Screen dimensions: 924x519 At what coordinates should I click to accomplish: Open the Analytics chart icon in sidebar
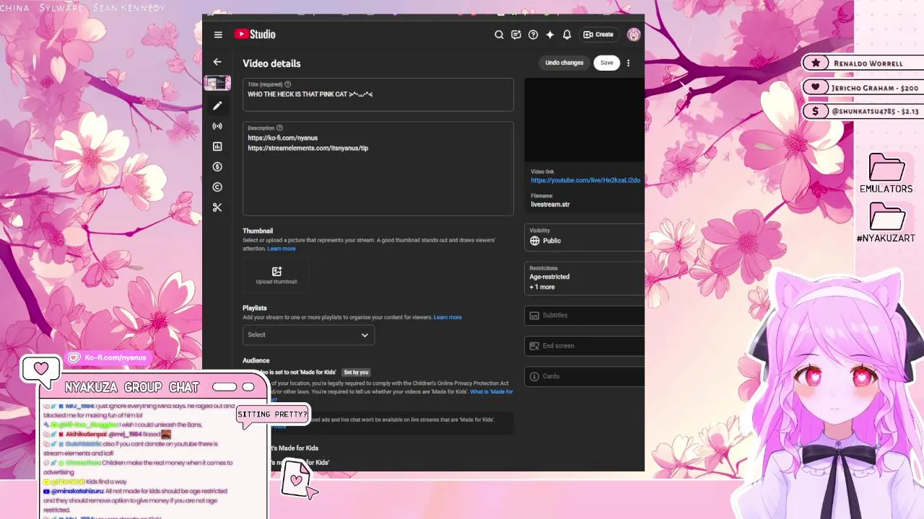[x=217, y=146]
